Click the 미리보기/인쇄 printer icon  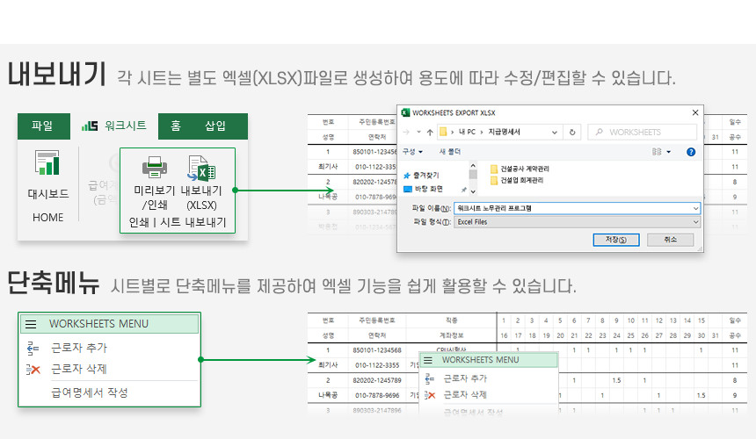(155, 167)
